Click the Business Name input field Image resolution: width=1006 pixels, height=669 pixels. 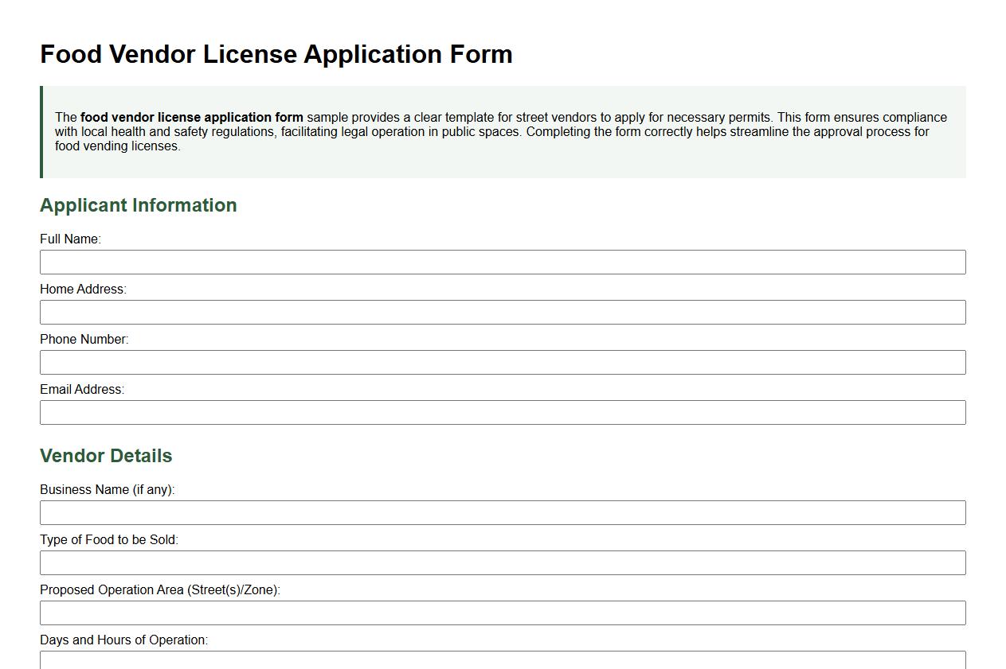click(502, 512)
